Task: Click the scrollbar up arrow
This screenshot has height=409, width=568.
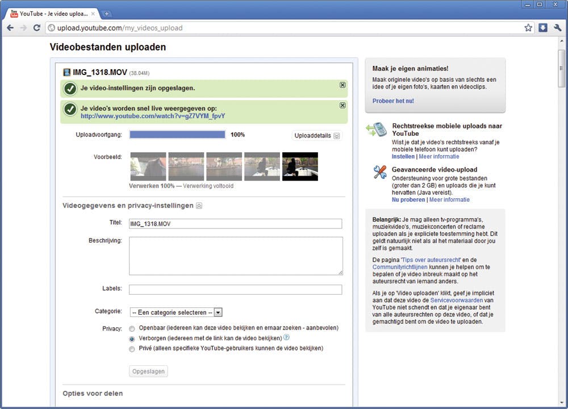Action: click(562, 41)
